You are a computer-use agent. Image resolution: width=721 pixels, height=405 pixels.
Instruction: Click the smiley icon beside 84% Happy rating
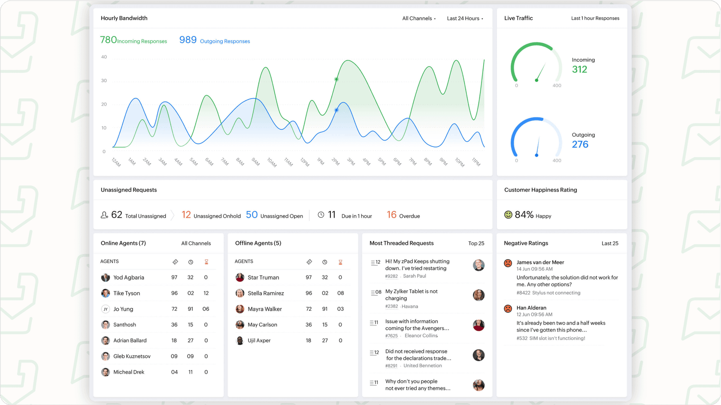tap(508, 215)
